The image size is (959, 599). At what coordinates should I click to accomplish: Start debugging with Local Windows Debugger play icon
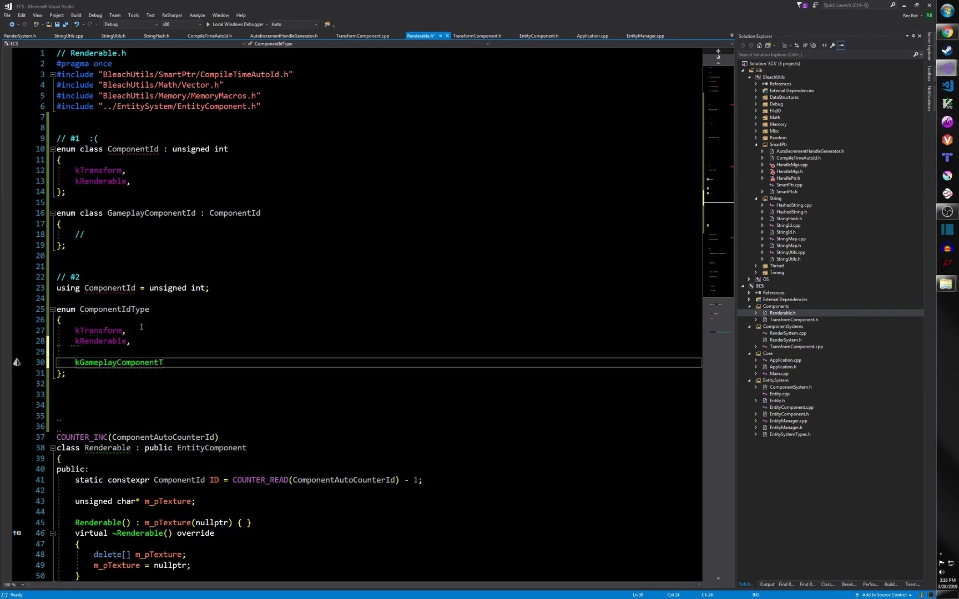coord(209,24)
